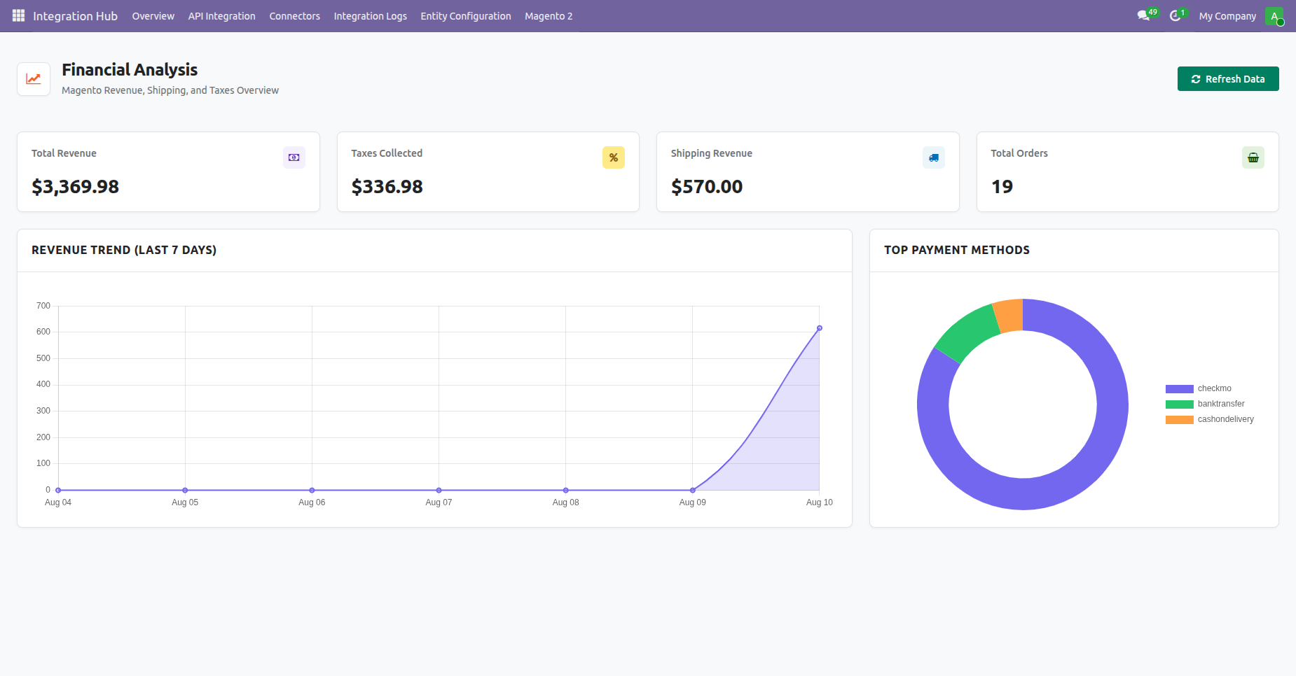Click the user avatar A
Image resolution: width=1296 pixels, height=676 pixels.
click(1274, 16)
